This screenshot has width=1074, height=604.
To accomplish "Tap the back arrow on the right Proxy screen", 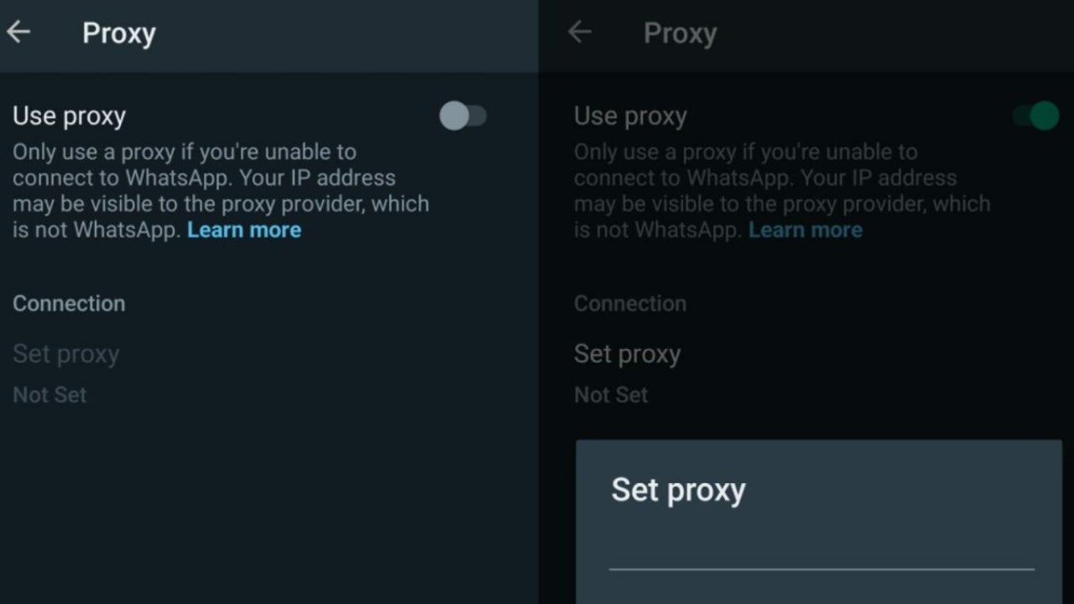I will 580,32.
